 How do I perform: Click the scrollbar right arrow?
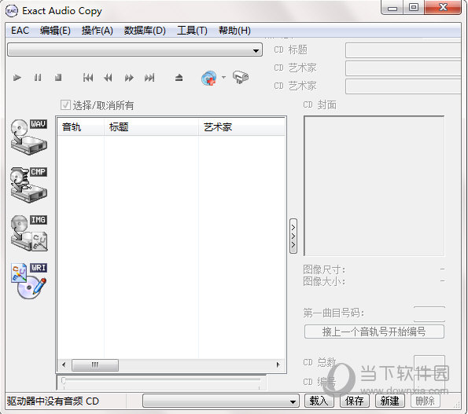pyautogui.click(x=278, y=365)
